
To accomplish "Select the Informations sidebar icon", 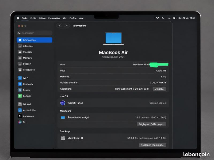I will point(20,40).
